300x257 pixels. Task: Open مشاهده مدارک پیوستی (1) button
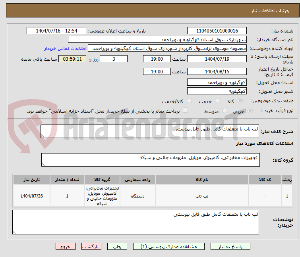point(169,247)
